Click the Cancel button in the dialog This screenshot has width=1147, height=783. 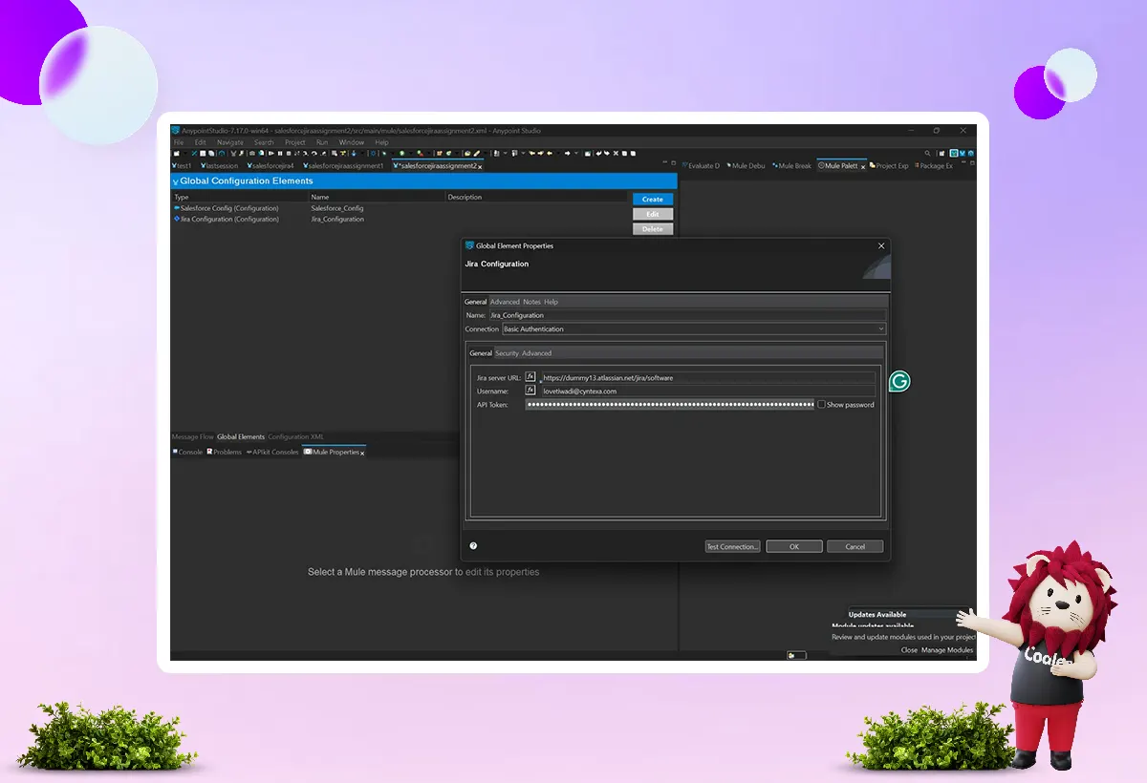(x=855, y=546)
